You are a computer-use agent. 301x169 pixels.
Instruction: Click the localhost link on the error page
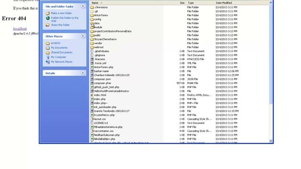[x=20, y=29]
